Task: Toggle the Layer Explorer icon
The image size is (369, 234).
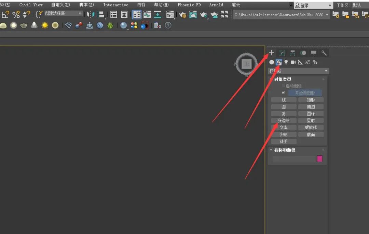Action: pyautogui.click(x=124, y=15)
